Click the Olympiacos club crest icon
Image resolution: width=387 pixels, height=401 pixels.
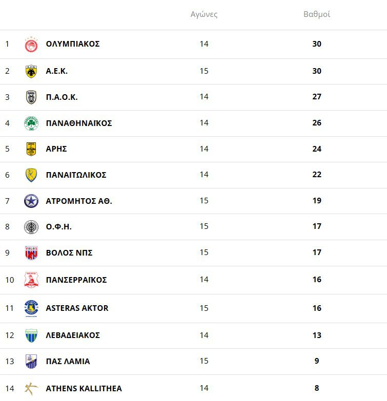31,45
